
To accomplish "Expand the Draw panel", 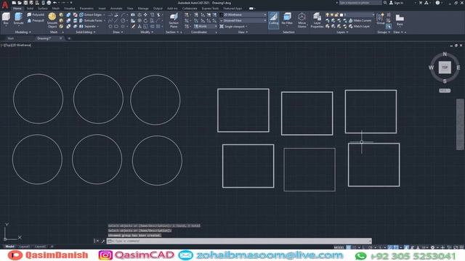I will point(118,32).
